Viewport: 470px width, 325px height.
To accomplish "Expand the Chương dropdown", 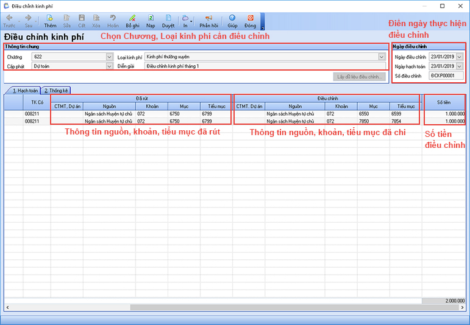I will pyautogui.click(x=110, y=57).
